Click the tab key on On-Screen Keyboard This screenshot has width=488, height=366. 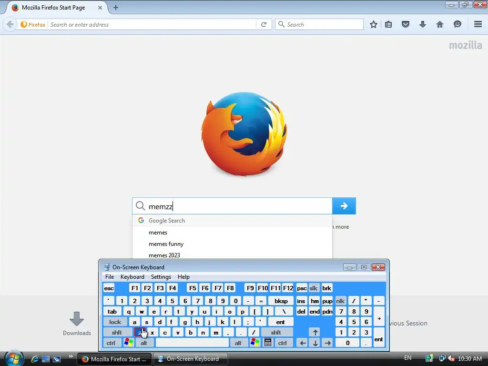pyautogui.click(x=112, y=312)
